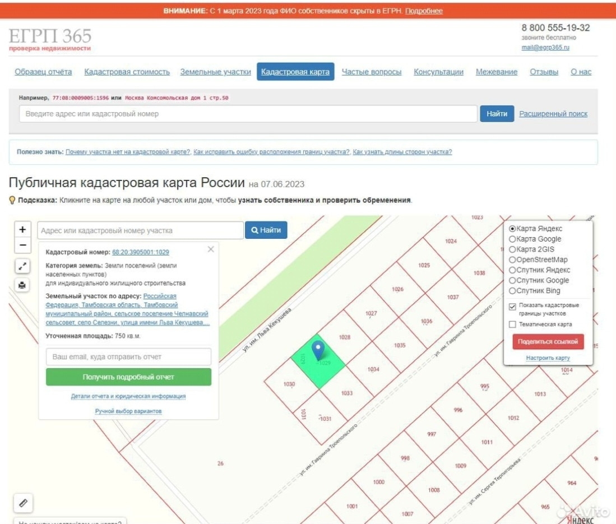Focus the main address search field
The width and height of the screenshot is (616, 524).
point(248,114)
